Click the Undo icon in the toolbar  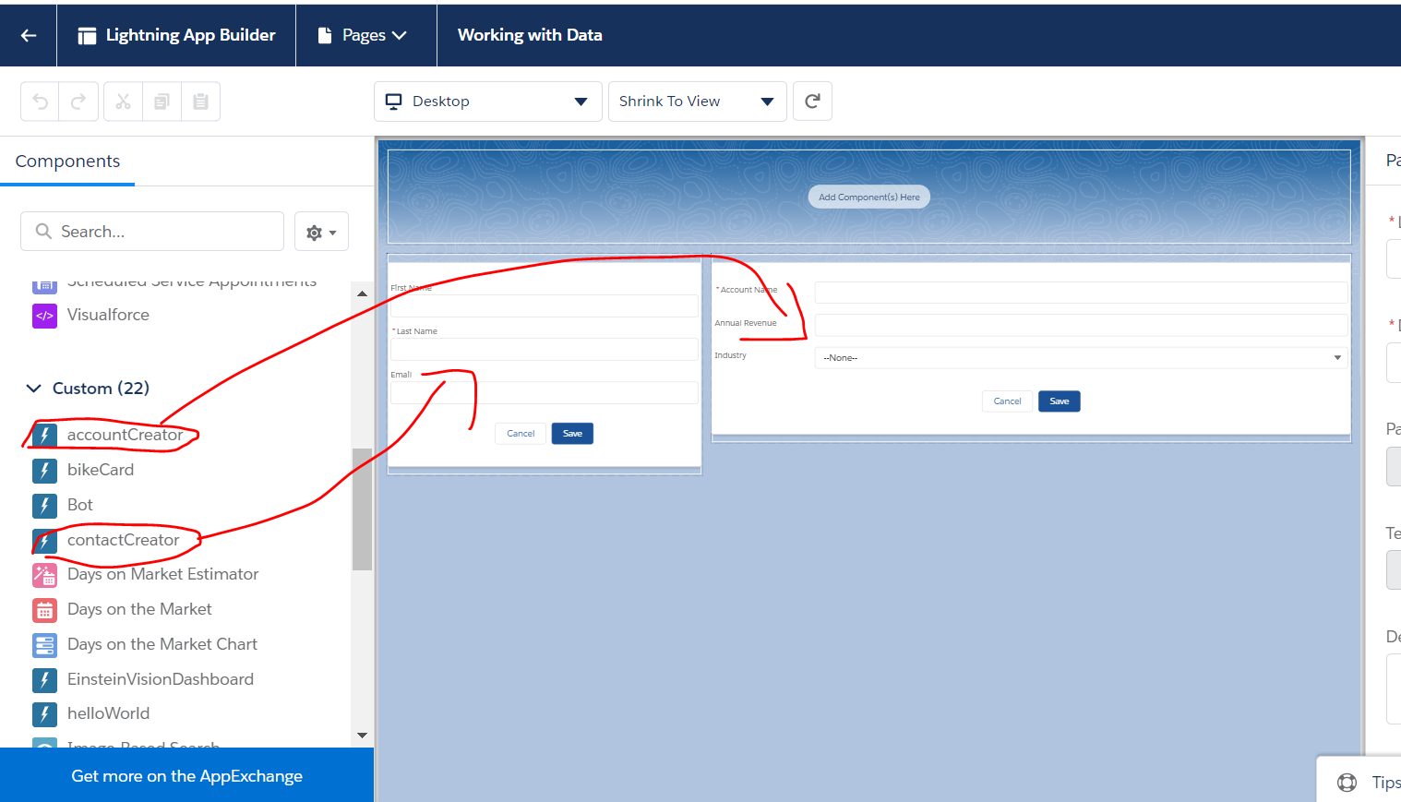pyautogui.click(x=39, y=101)
